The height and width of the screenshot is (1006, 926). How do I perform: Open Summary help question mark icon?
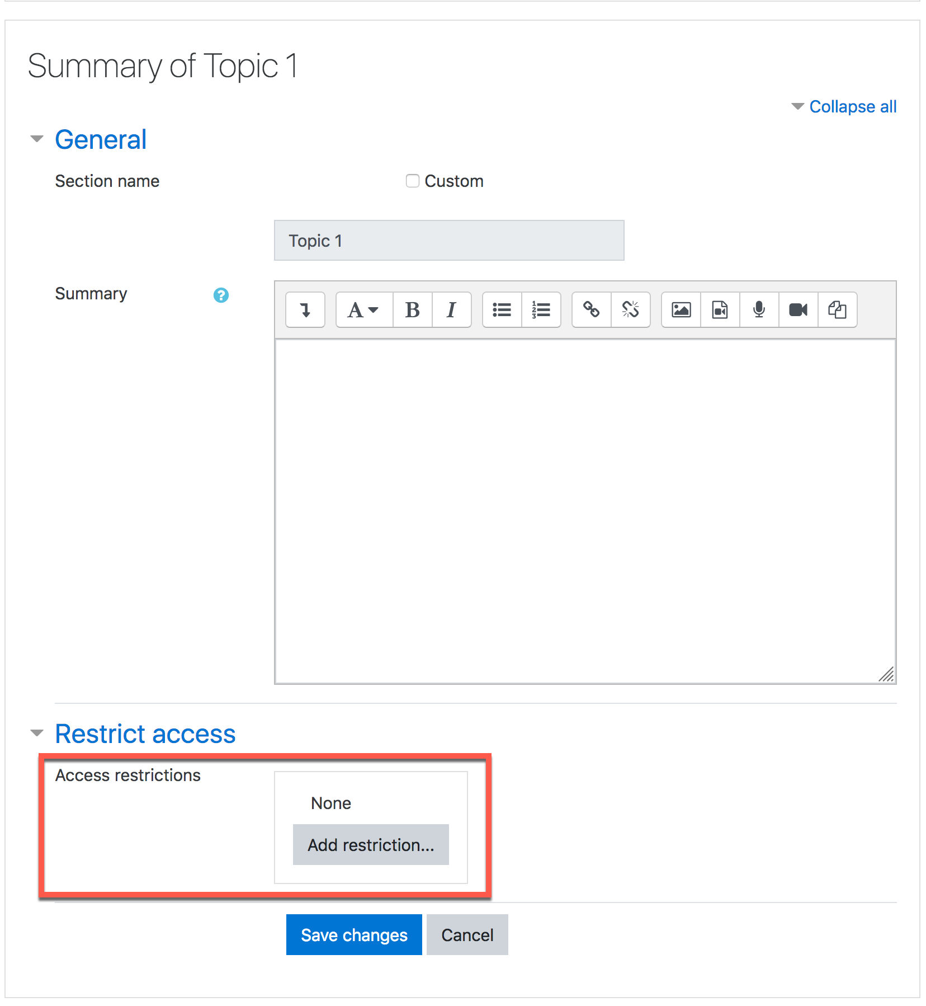[221, 295]
